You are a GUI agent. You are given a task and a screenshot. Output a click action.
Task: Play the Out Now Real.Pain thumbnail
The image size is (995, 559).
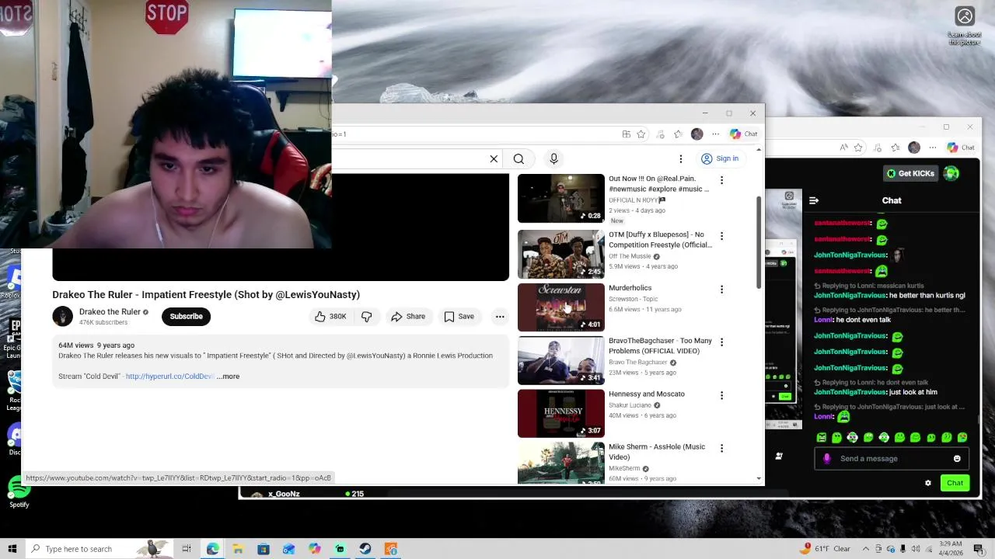[560, 199]
